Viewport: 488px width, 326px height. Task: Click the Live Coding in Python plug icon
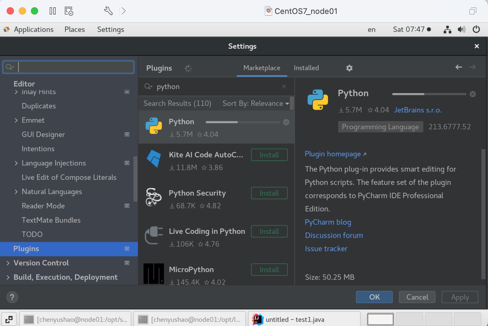click(154, 235)
